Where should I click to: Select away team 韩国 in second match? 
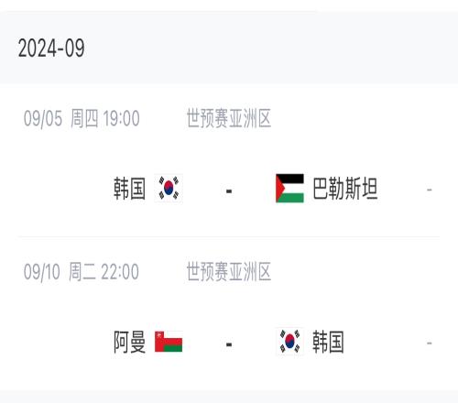click(328, 342)
